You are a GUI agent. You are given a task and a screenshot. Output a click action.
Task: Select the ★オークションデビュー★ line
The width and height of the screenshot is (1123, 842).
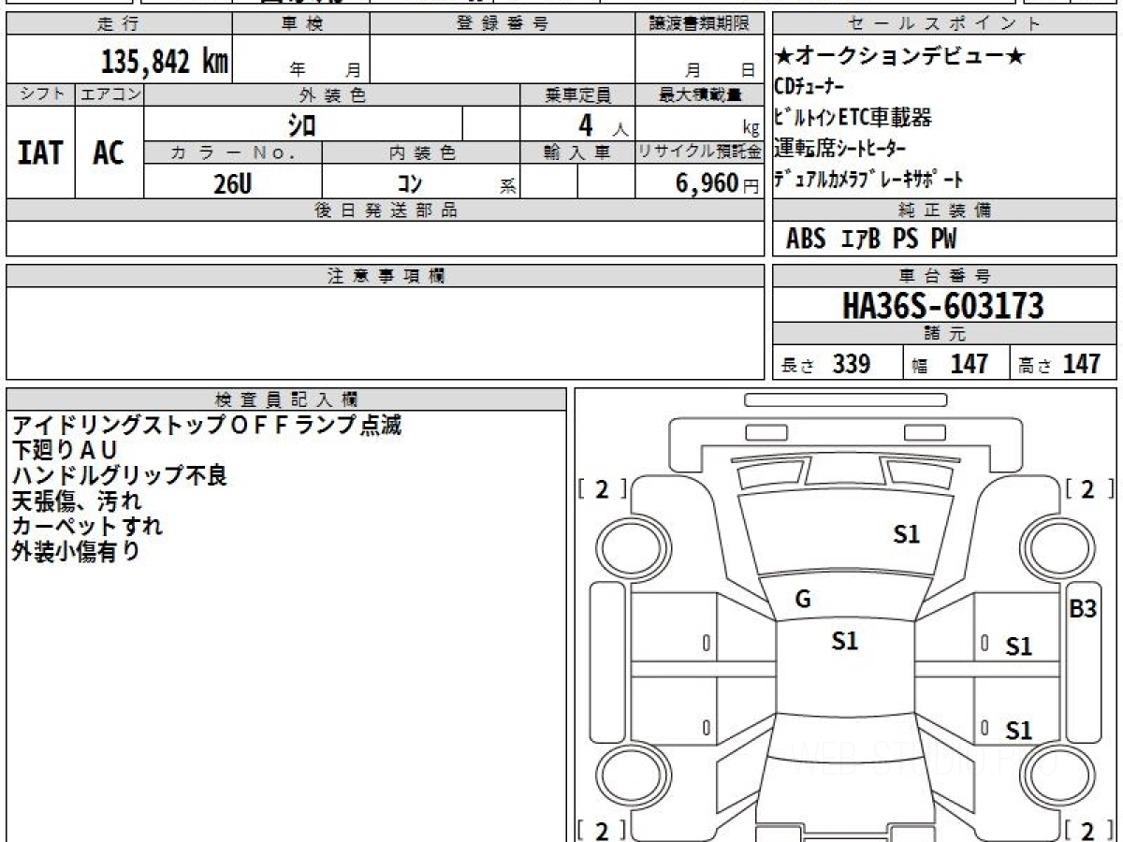click(x=900, y=56)
